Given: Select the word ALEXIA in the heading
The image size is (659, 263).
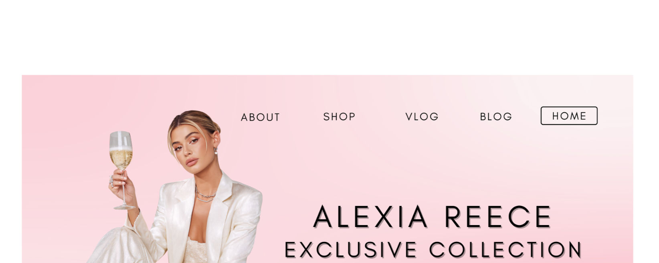Looking at the screenshot, I should pos(370,217).
